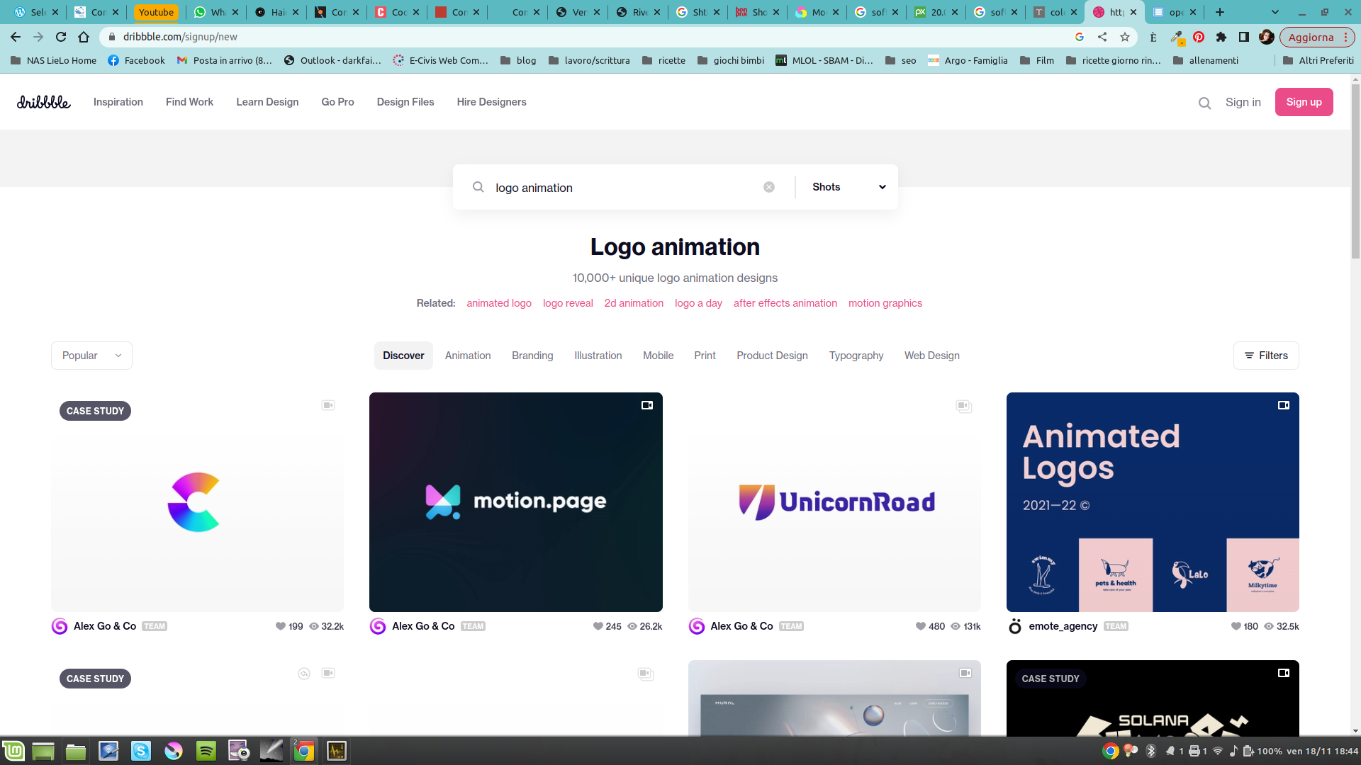Click the Sign in link

click(1243, 102)
